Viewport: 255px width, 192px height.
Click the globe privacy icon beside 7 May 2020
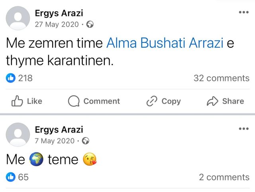coord(86,141)
